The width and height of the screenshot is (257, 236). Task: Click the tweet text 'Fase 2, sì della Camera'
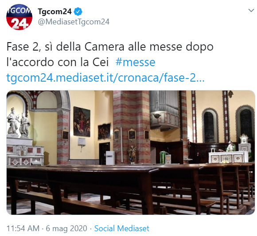click(65, 47)
